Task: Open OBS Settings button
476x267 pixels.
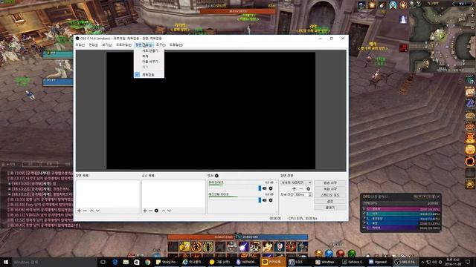Action: [330, 201]
